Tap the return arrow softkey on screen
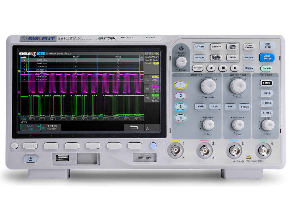Image resolution: width=291 pixels, height=218 pixels. click(134, 127)
